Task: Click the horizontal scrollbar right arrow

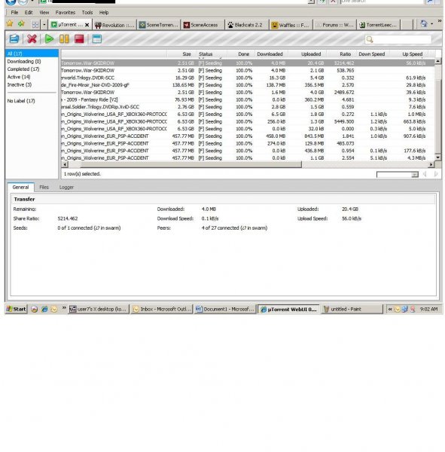Action: 431,164
